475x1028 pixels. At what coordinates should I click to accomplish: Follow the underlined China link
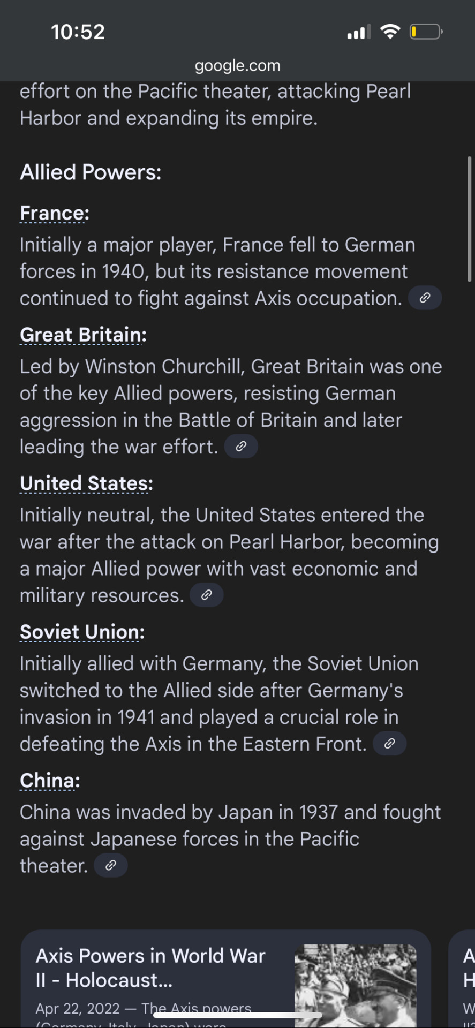tap(48, 781)
